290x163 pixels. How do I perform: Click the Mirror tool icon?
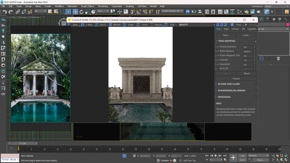pyautogui.click(x=193, y=12)
